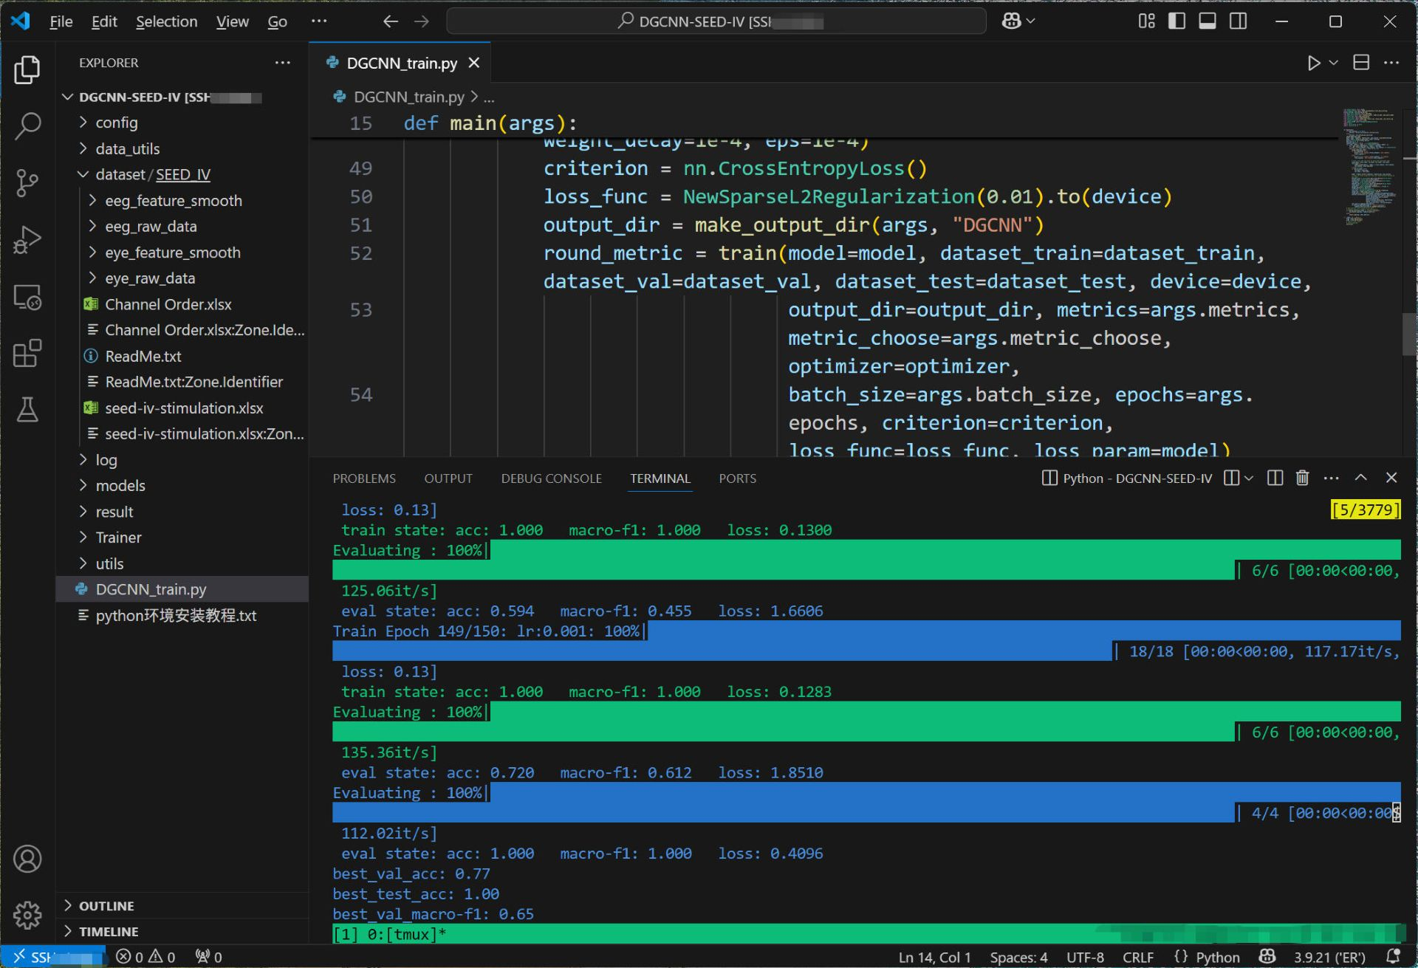Open Run and Debug view
This screenshot has width=1418, height=968.
click(27, 240)
